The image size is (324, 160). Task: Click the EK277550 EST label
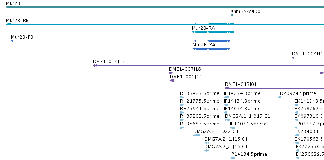[x=310, y=147]
